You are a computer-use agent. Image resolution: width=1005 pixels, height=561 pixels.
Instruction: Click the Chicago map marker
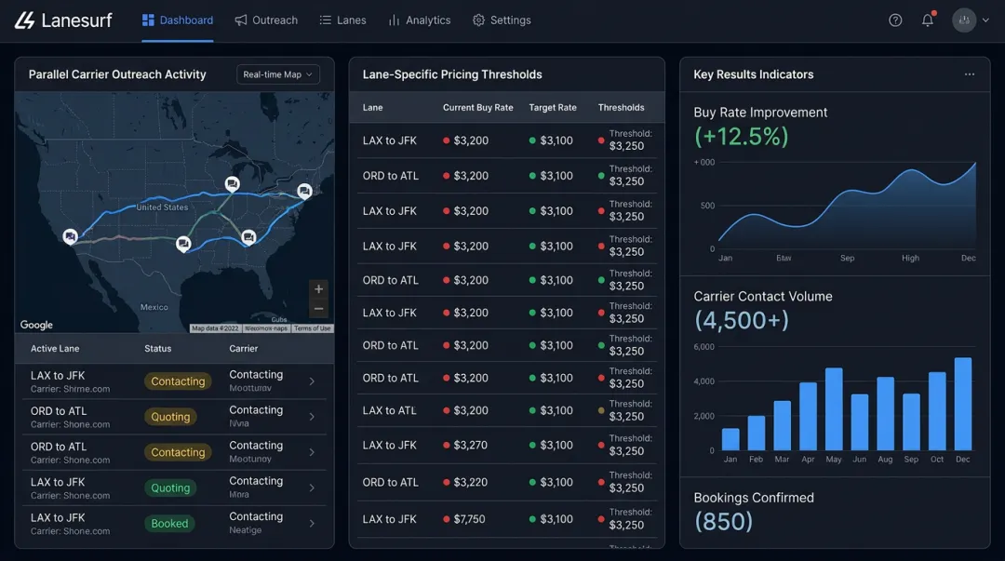pyautogui.click(x=232, y=184)
